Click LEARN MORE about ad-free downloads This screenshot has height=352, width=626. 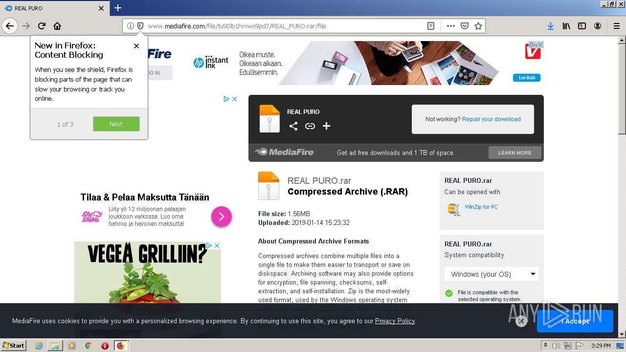pyautogui.click(x=515, y=153)
